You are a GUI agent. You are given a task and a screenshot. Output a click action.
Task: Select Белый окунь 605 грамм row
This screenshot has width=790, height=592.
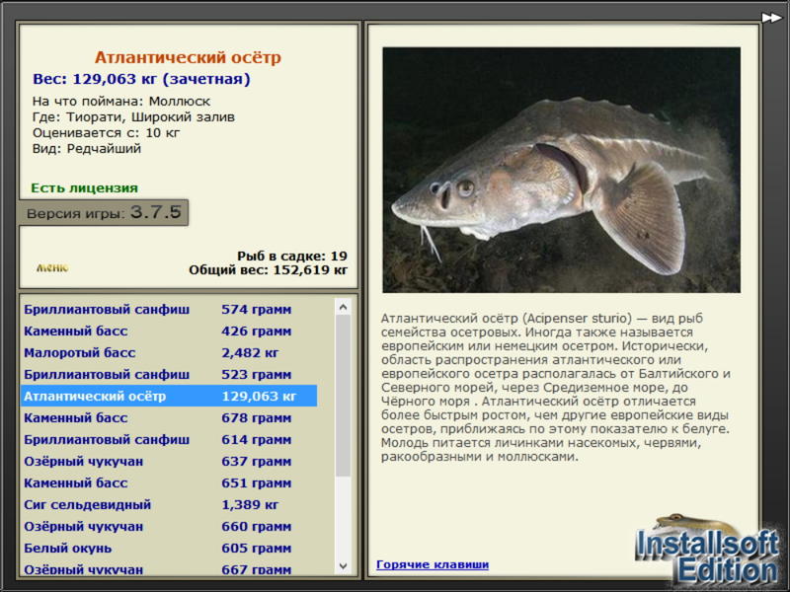pyautogui.click(x=169, y=548)
